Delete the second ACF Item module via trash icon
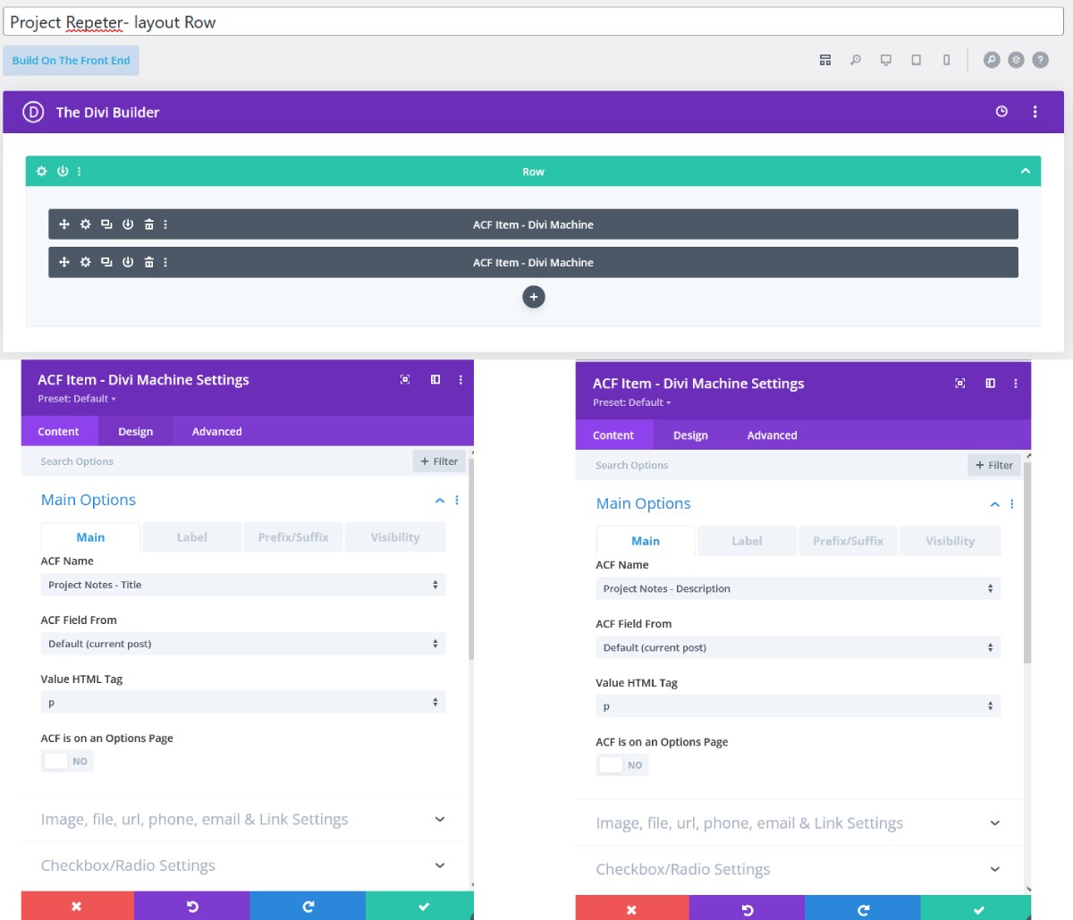 148,262
